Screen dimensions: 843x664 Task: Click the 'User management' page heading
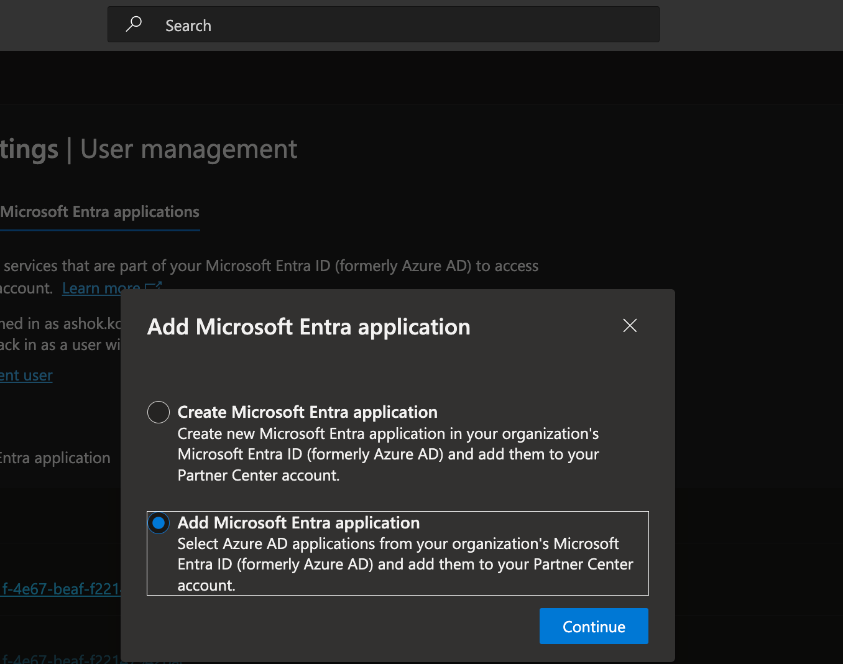[189, 149]
